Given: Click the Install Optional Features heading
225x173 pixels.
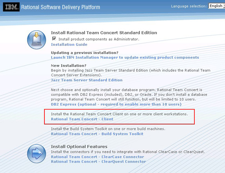Looking at the screenshot, I should 79,147.
